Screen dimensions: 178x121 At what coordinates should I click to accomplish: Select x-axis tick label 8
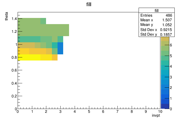click(x=131, y=112)
